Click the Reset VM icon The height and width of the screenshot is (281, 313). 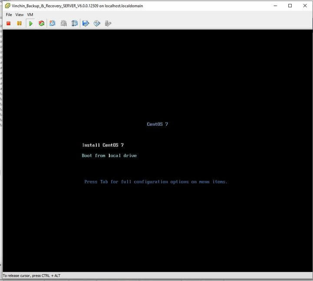point(42,23)
